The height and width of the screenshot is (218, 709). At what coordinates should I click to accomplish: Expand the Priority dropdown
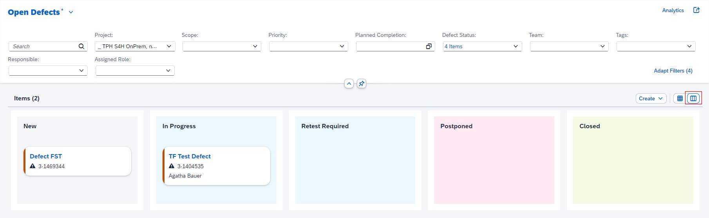tap(342, 46)
